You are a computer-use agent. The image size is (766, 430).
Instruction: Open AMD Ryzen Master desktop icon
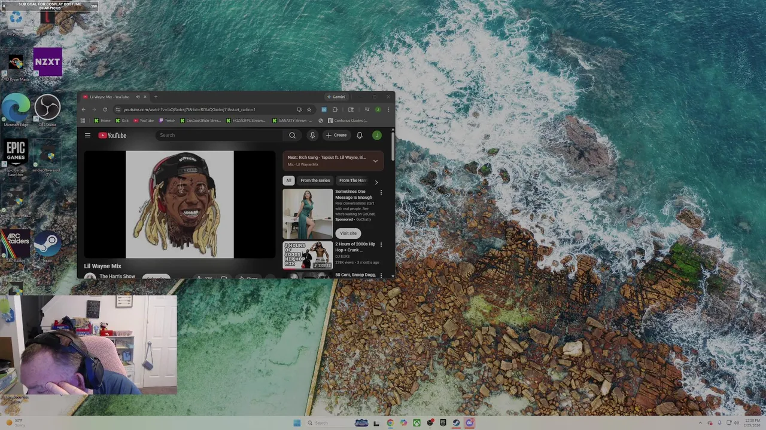coord(16,66)
